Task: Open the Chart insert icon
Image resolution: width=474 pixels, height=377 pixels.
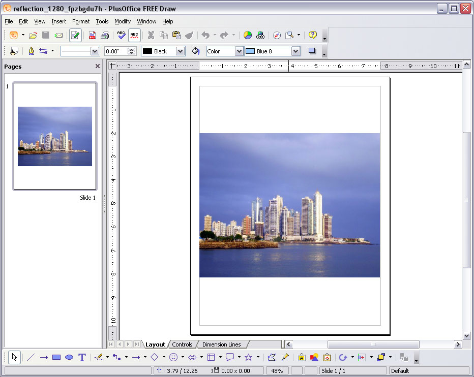Action: pos(247,35)
